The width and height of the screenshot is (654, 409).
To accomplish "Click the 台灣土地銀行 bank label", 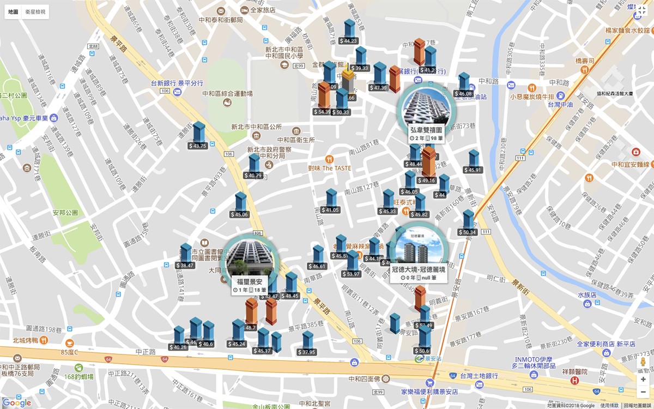I will tap(478, 376).
